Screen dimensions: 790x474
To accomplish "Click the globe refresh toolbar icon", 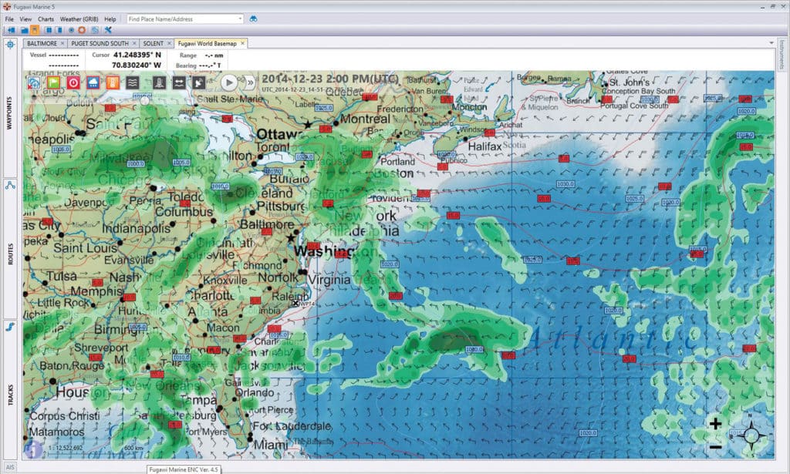I will (x=95, y=30).
